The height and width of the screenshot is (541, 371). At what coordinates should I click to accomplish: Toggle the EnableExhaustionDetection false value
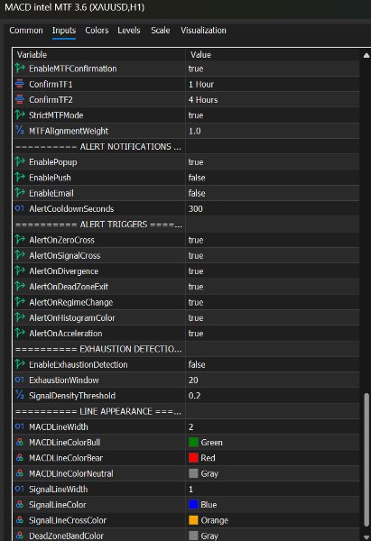coord(273,364)
